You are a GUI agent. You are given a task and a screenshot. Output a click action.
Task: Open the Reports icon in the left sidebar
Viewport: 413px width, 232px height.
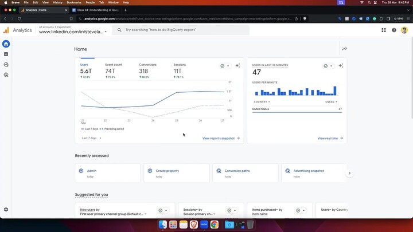(x=6, y=54)
